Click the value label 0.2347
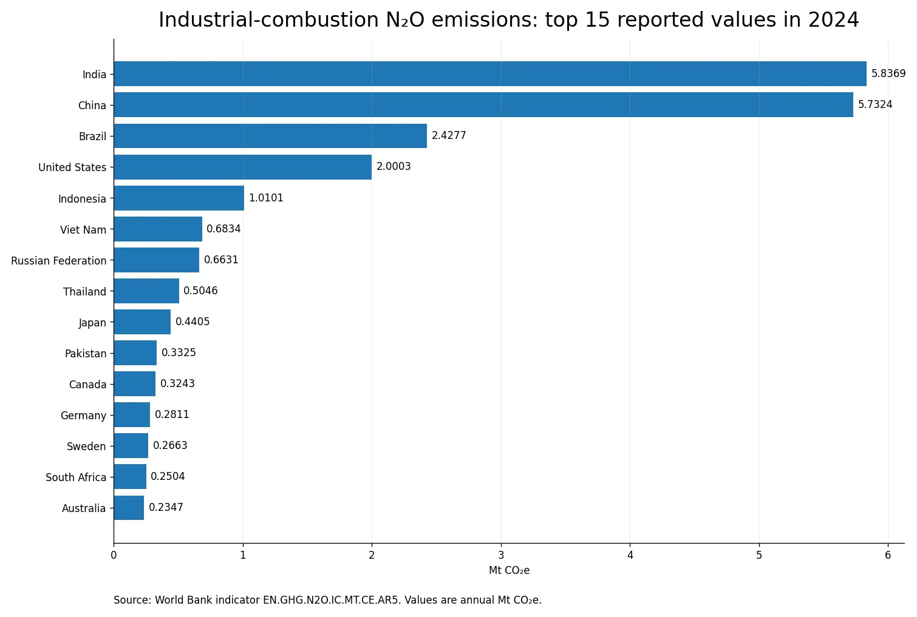 166,507
